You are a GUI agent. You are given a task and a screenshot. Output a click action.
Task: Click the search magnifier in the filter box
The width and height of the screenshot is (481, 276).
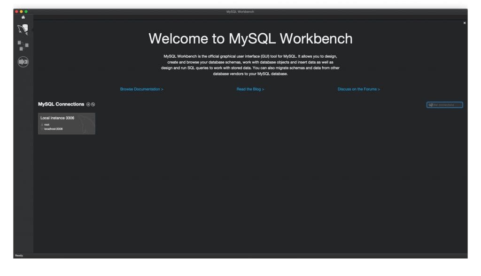click(x=430, y=105)
